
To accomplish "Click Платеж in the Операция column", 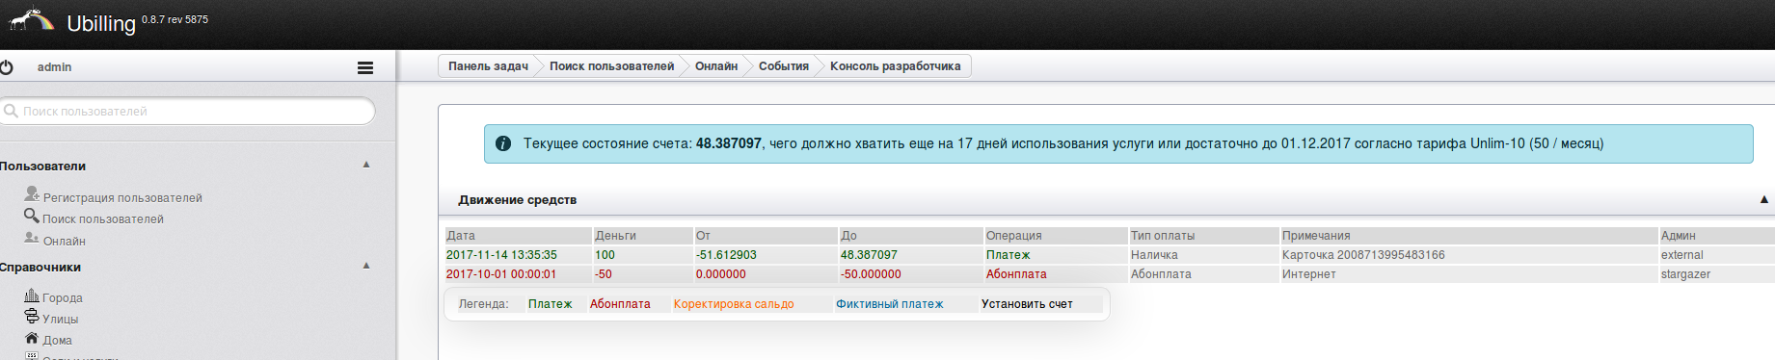I will coord(1008,255).
